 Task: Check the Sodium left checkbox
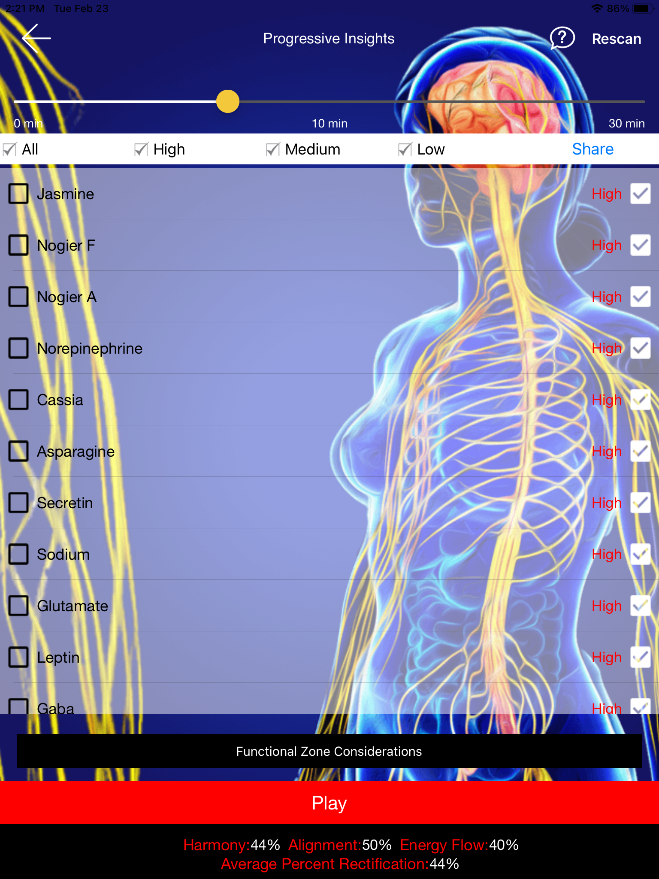coord(18,554)
